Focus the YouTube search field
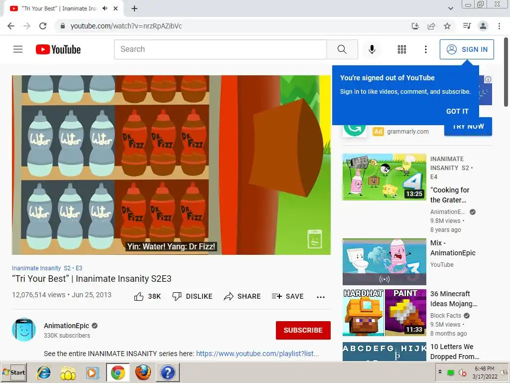 point(220,49)
